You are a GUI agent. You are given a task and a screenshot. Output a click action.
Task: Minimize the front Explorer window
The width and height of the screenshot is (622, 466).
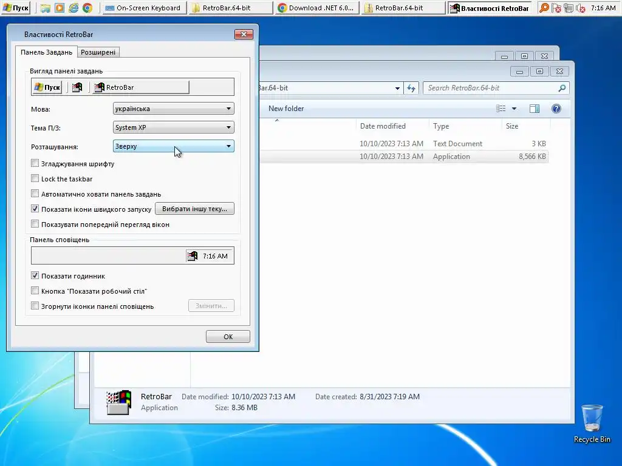tap(519, 72)
